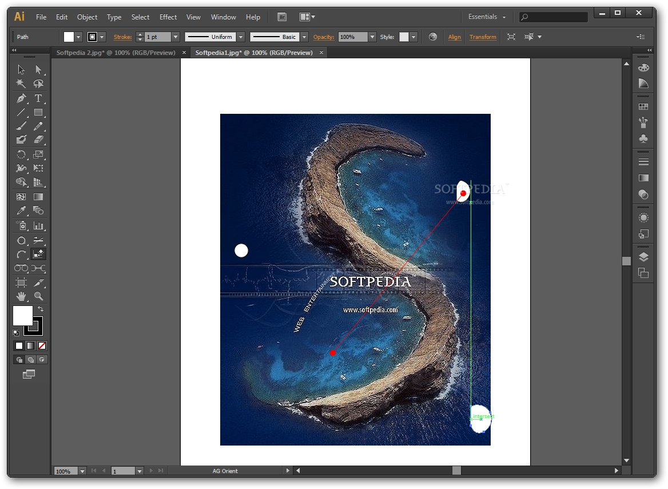Image resolution: width=668 pixels, height=489 pixels.
Task: Open the File menu
Action: 41,17
